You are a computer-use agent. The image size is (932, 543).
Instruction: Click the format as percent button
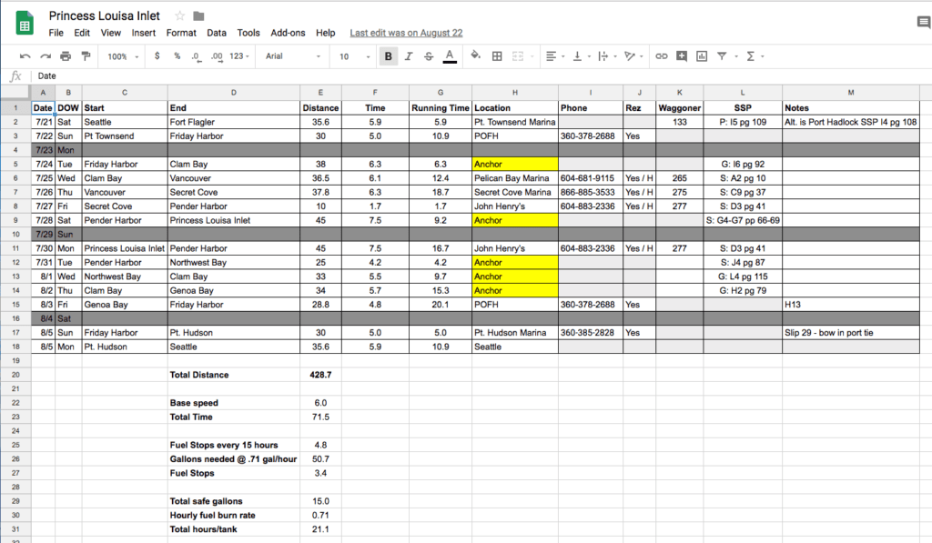tap(177, 56)
